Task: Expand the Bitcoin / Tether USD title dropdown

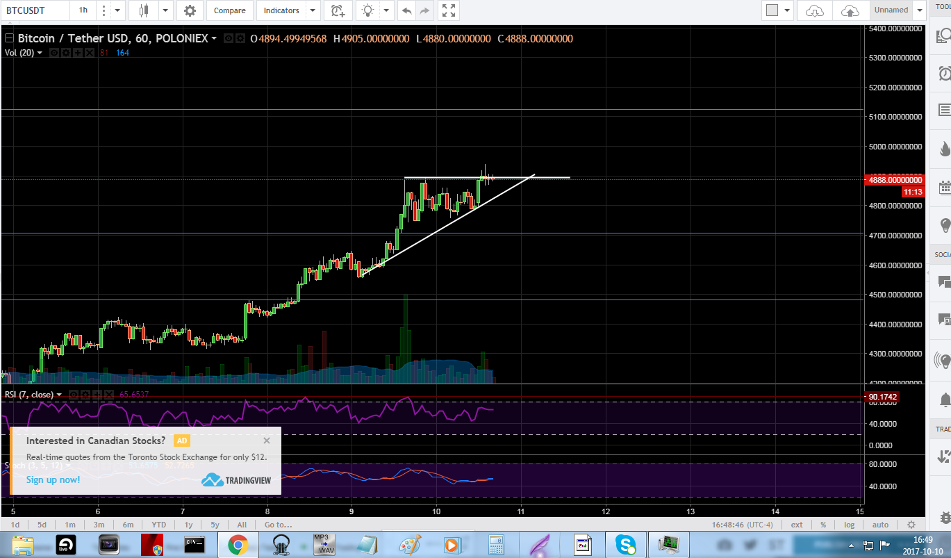Action: (x=214, y=39)
